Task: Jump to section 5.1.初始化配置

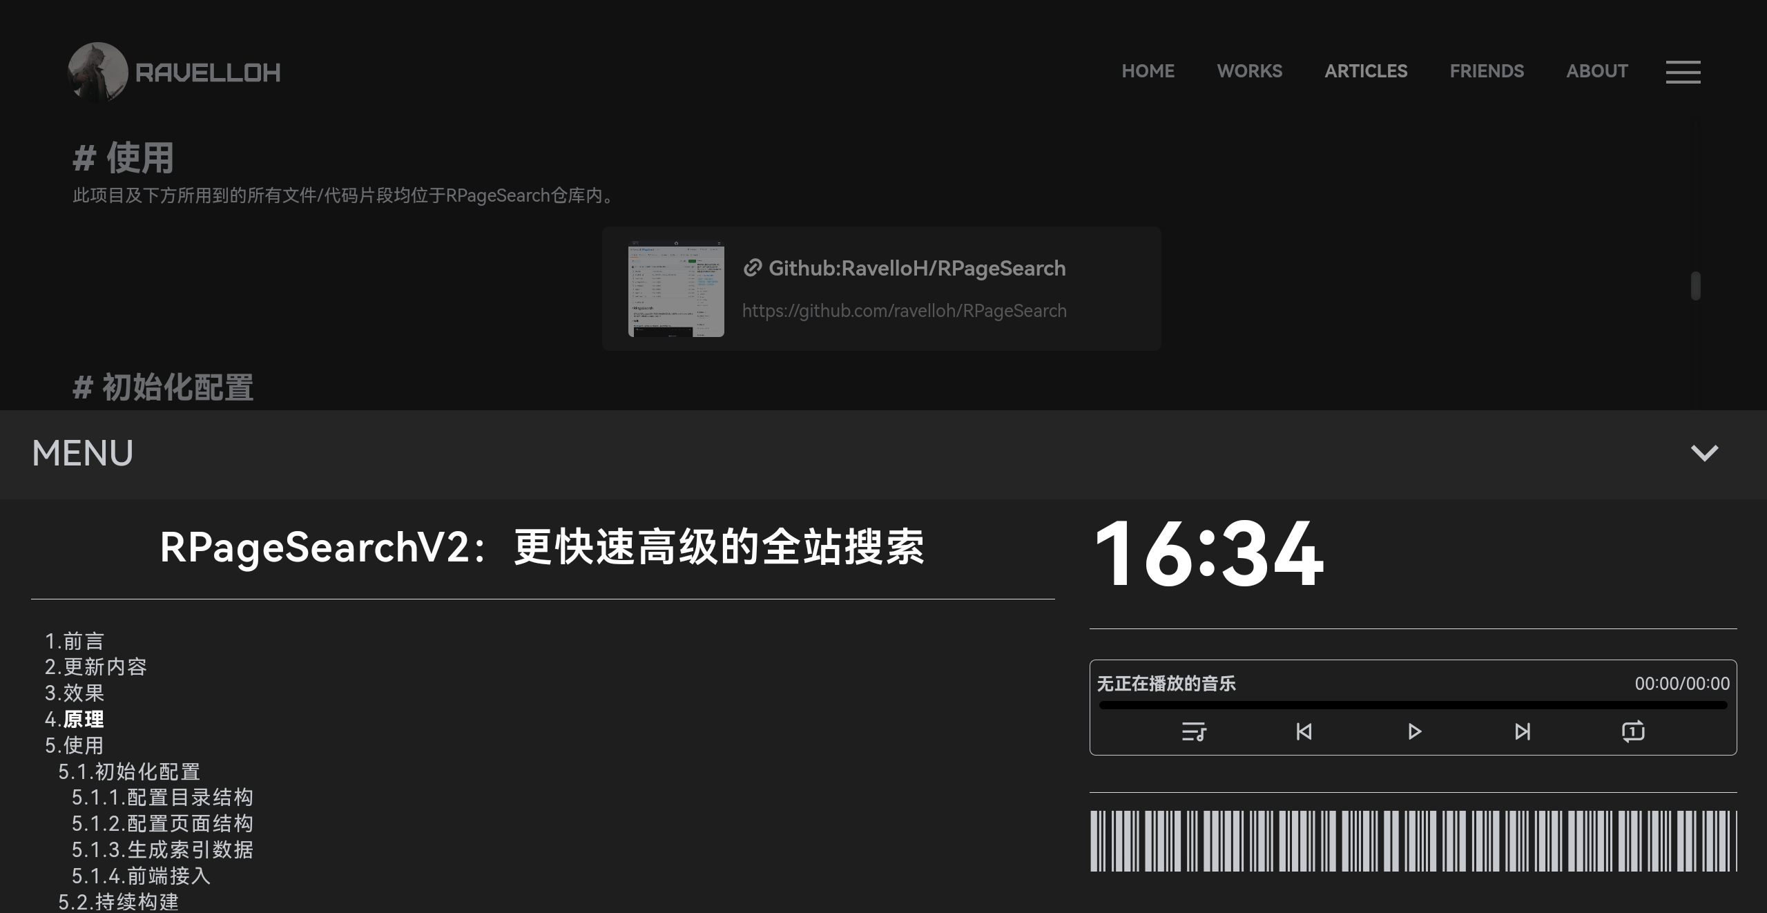Action: click(129, 772)
